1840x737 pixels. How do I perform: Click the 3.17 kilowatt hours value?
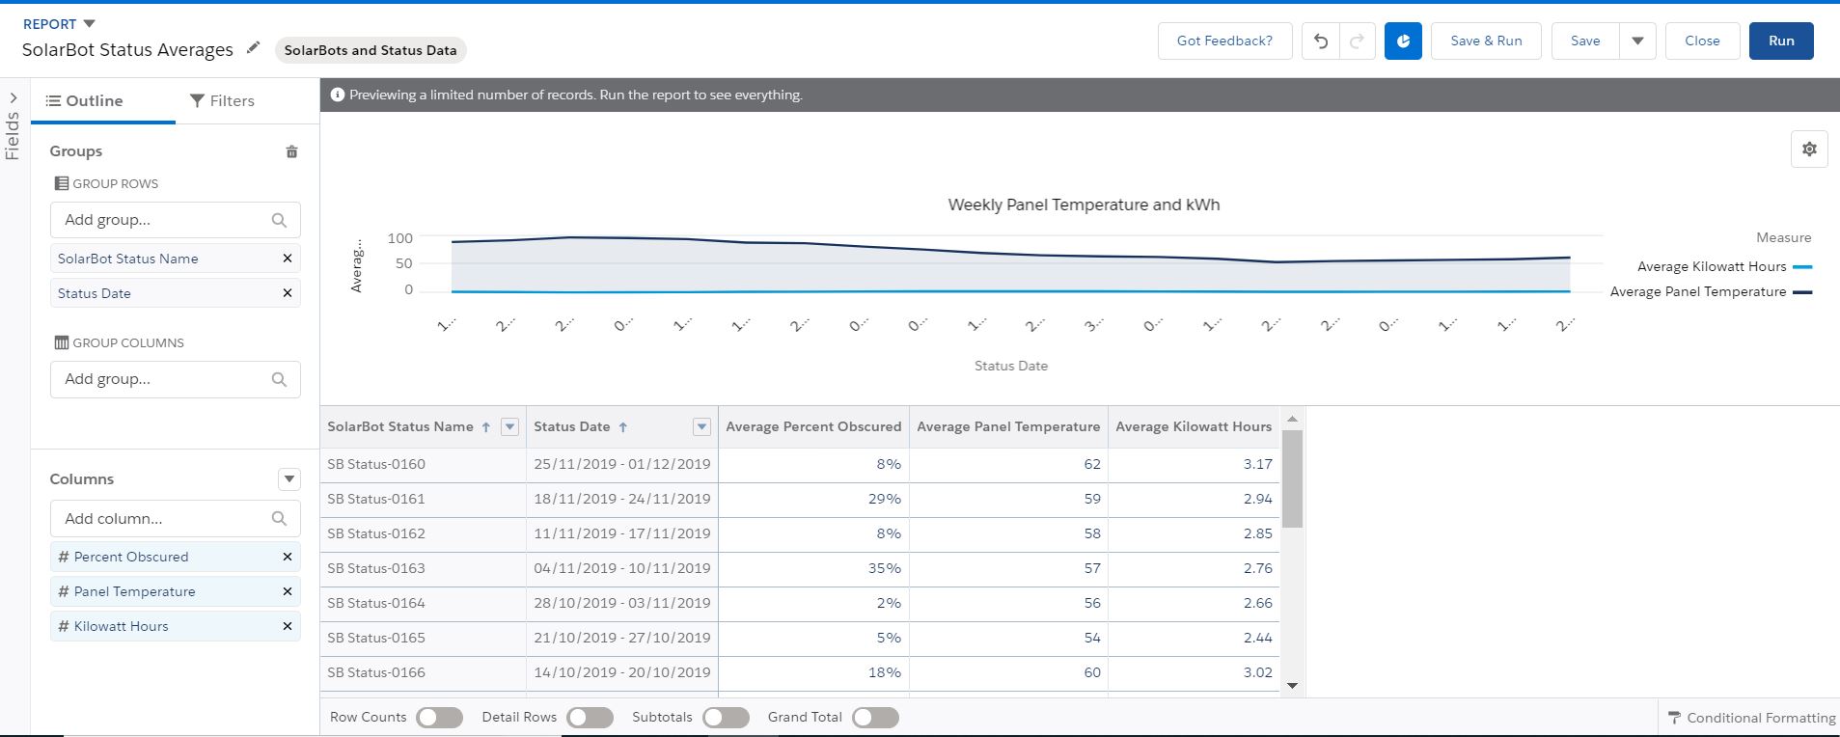click(x=1257, y=464)
